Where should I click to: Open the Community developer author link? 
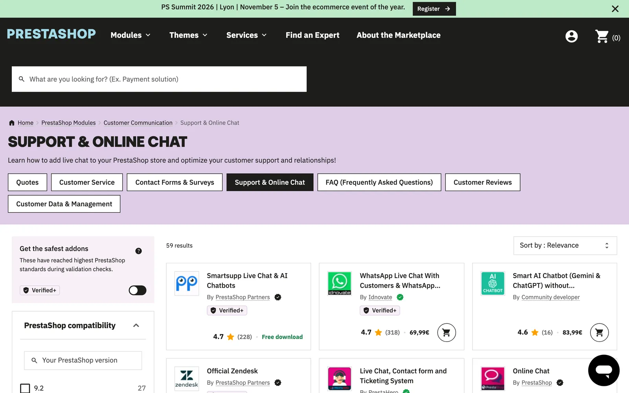coord(550,297)
